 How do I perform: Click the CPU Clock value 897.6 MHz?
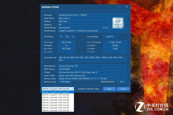[x=66, y=42]
